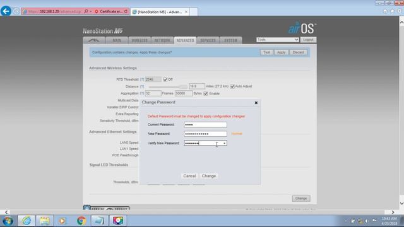
Task: Open the Windows Start menu
Action: (8, 221)
